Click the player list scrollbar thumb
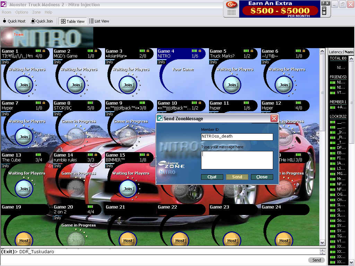Viewport: 355px width, 266px height. pos(352,103)
